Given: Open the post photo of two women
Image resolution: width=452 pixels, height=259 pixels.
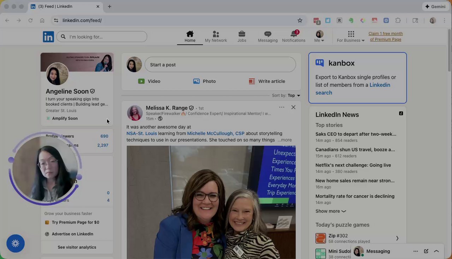Looking at the screenshot, I should coord(211,202).
